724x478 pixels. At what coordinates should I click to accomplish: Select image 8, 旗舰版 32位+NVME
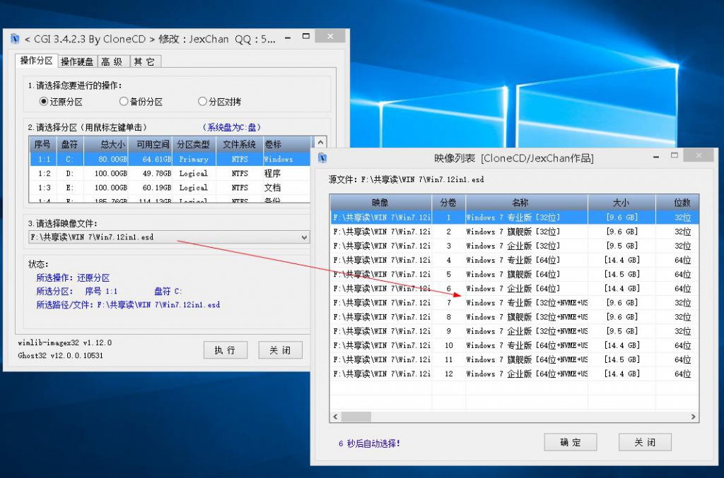(515, 317)
